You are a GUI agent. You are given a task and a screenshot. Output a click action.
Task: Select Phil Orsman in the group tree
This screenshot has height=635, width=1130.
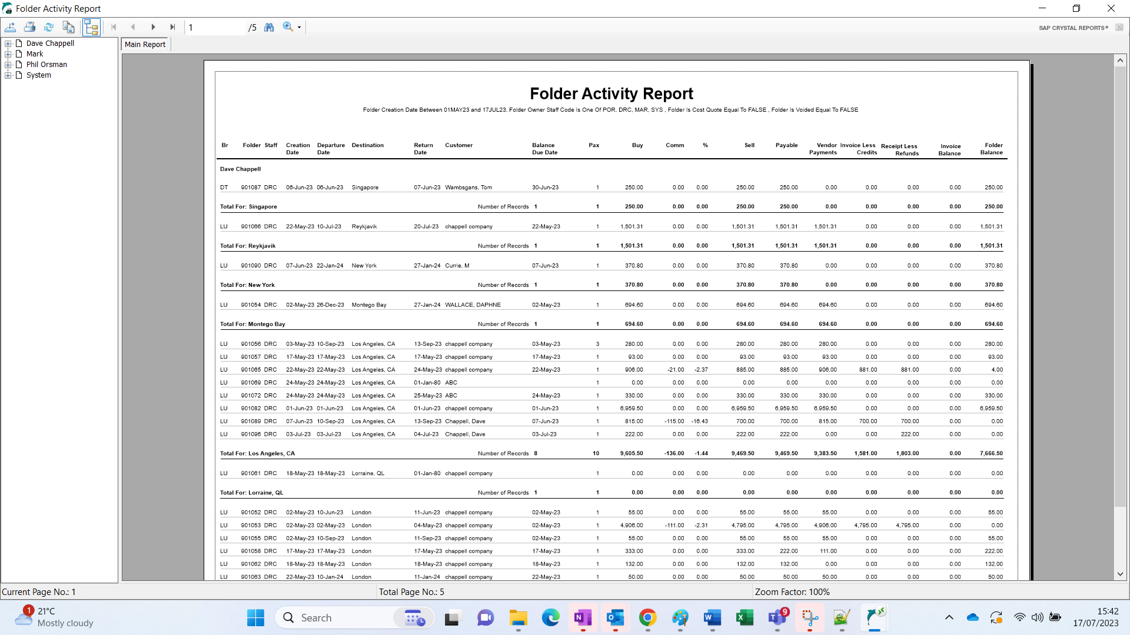pos(46,65)
